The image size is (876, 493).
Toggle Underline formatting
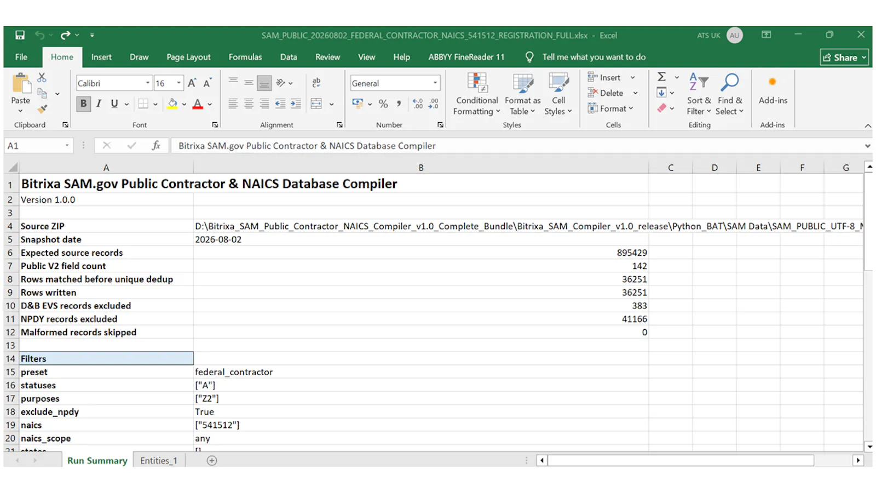114,104
